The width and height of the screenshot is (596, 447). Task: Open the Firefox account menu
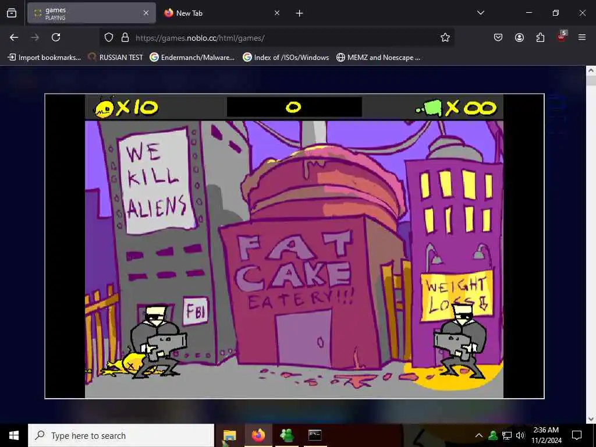coord(519,37)
